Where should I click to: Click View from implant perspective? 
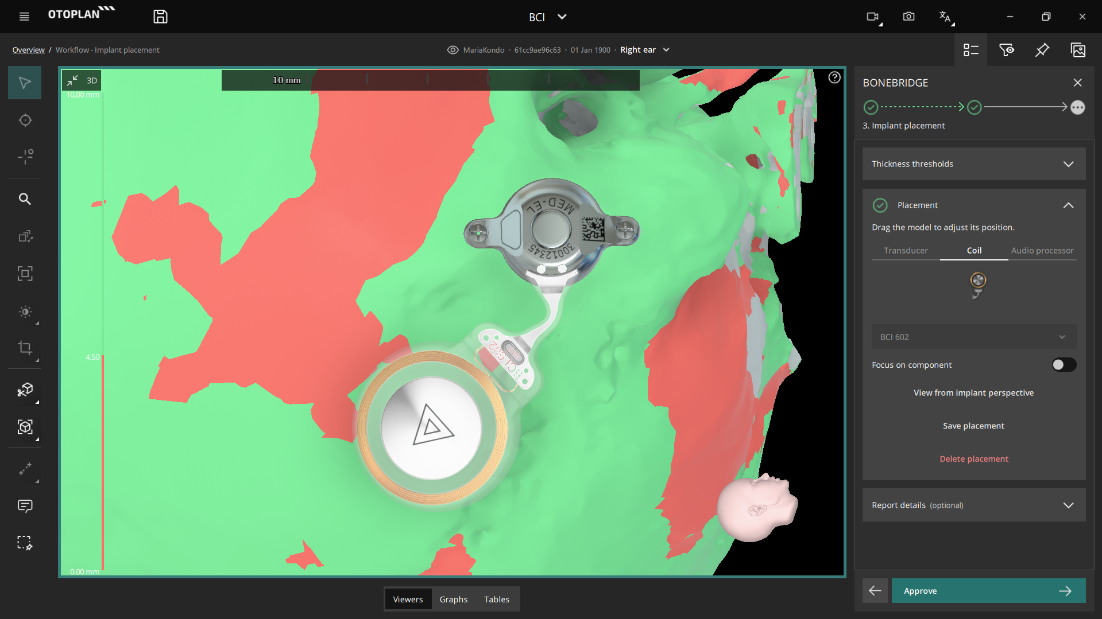point(973,393)
